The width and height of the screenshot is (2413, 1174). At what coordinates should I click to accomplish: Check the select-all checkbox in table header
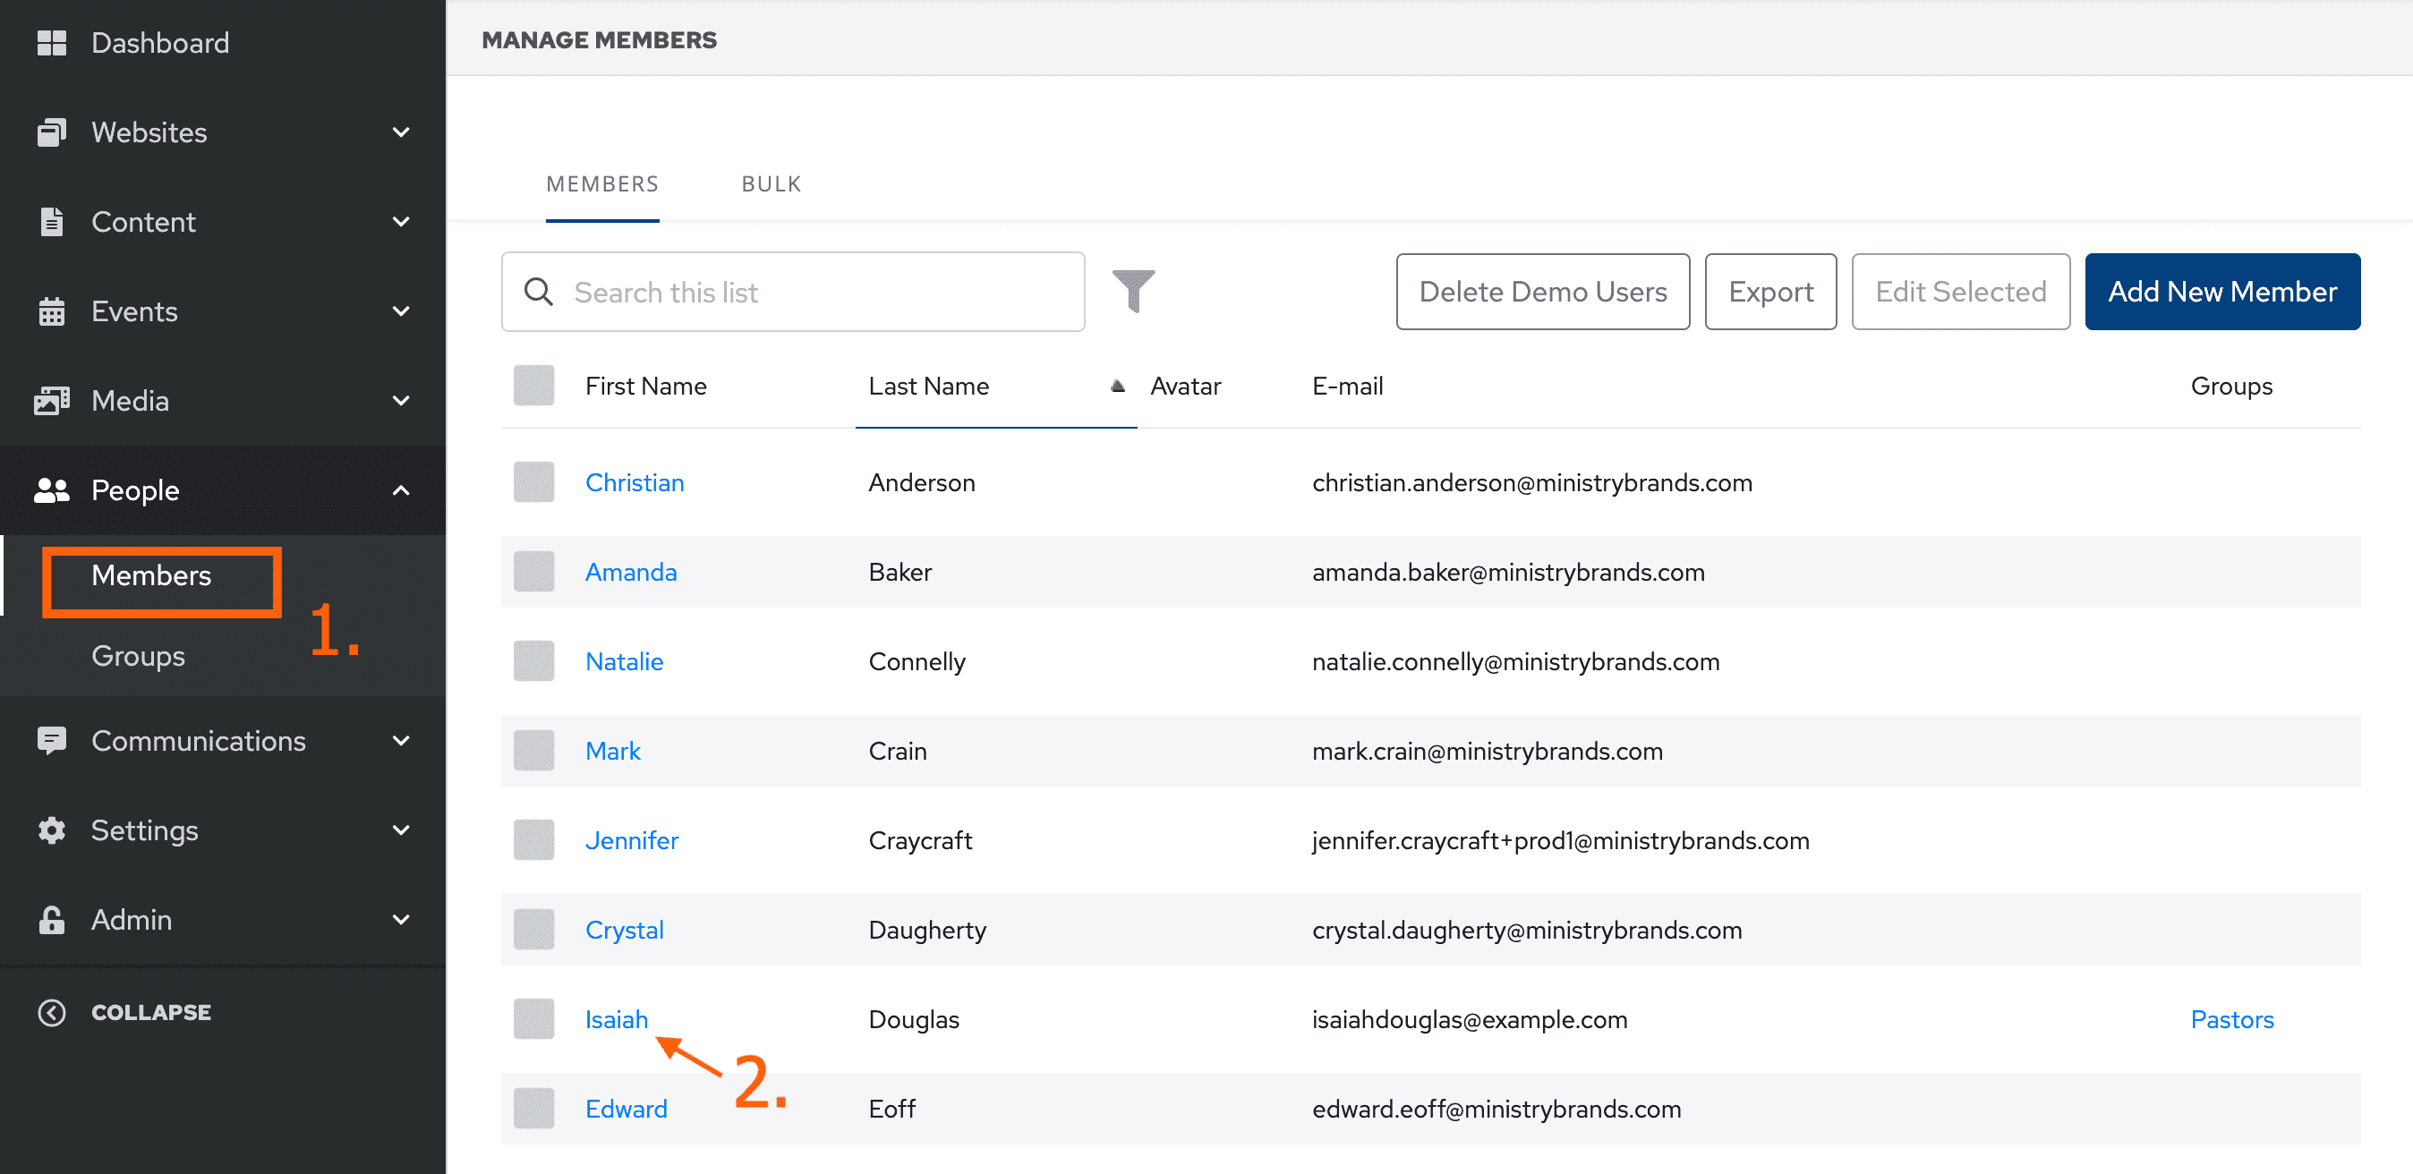534,386
